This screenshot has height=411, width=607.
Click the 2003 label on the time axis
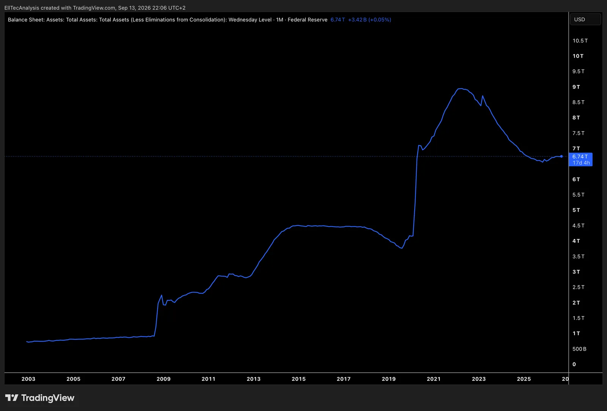(28, 379)
